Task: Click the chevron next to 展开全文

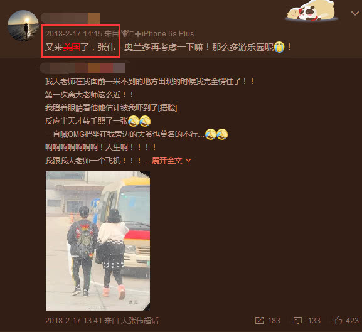Action: pyautogui.click(x=188, y=160)
